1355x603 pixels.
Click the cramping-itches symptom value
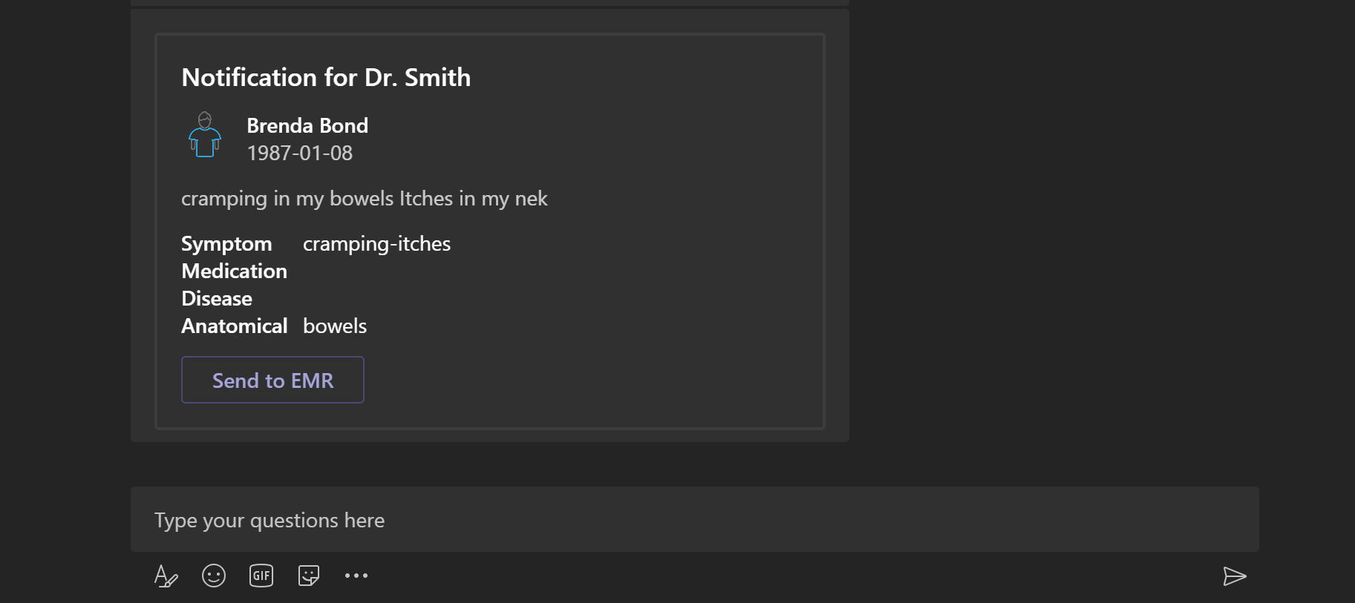(x=376, y=243)
